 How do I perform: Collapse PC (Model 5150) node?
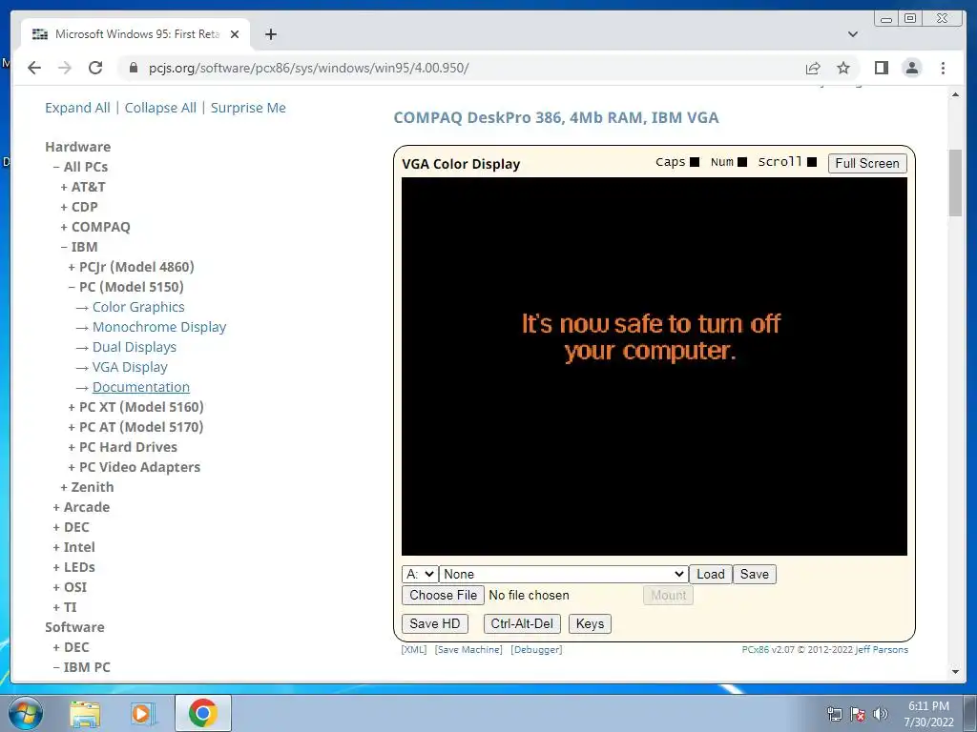[x=126, y=287]
